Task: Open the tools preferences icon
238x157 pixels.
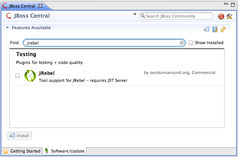Action: point(229,16)
